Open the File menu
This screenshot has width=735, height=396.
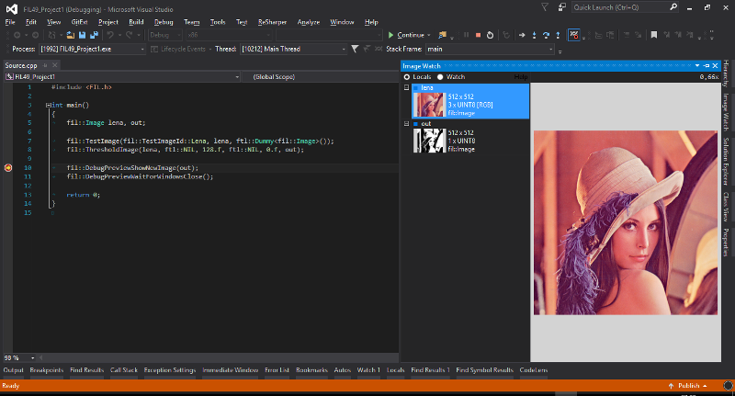(10, 22)
